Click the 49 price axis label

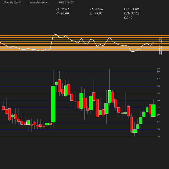(159, 100)
